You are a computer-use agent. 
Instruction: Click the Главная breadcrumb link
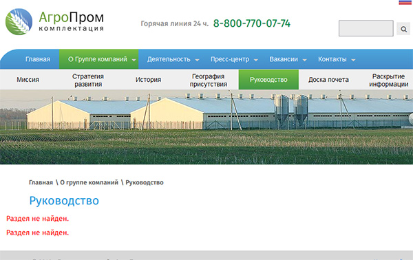pyautogui.click(x=41, y=182)
